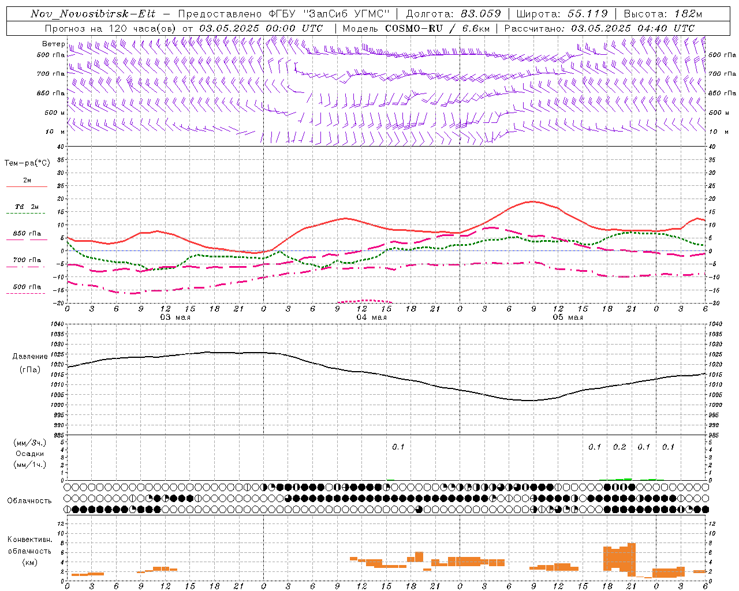Click the Конвективн. облачность label
This screenshot has width=739, height=591.
coord(29,545)
